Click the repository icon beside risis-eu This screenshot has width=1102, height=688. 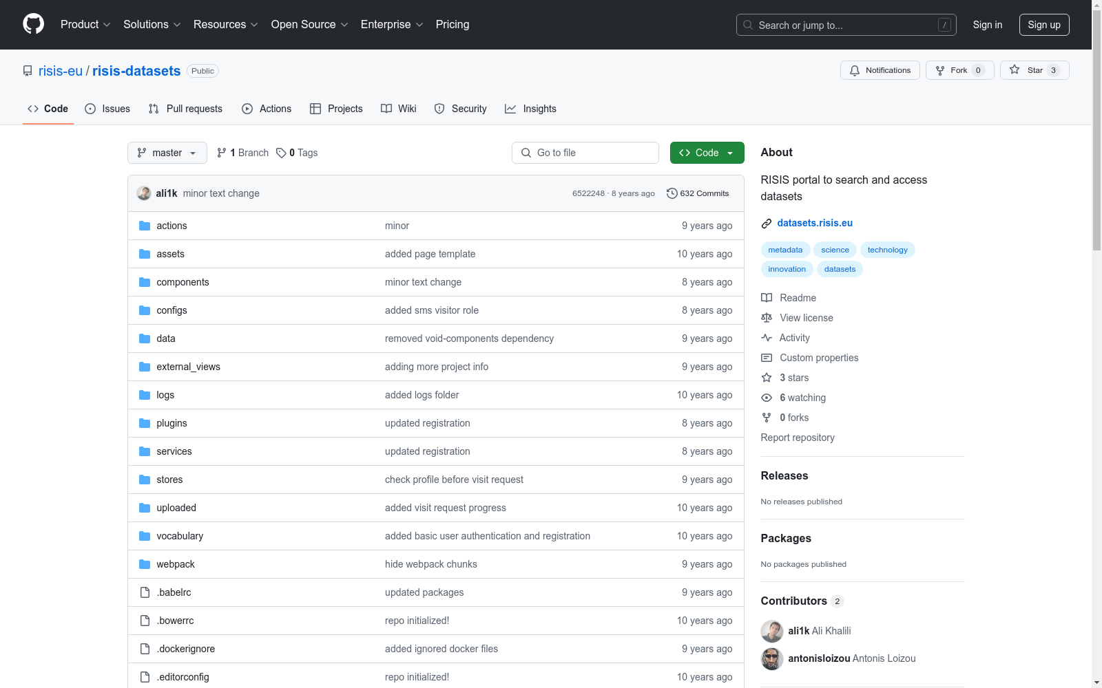pyautogui.click(x=28, y=71)
